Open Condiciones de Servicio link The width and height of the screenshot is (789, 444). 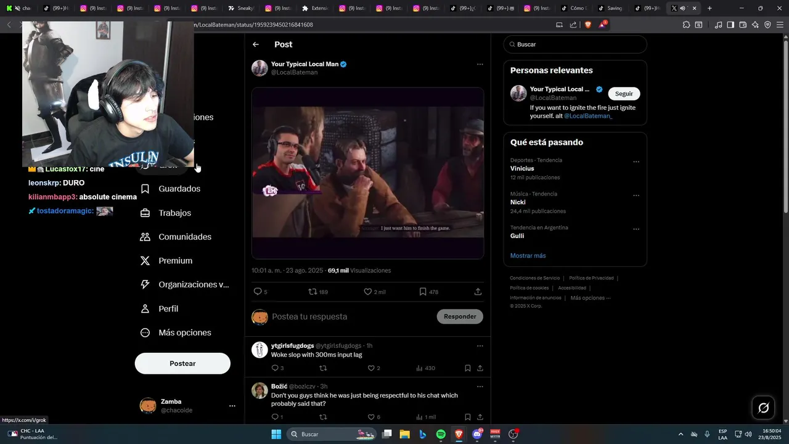coord(535,278)
